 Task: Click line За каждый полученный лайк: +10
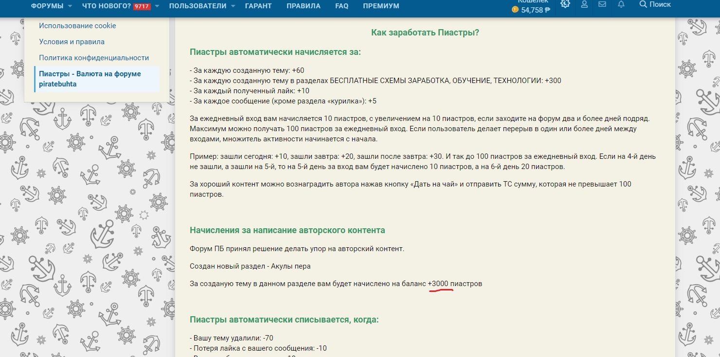tap(250, 91)
